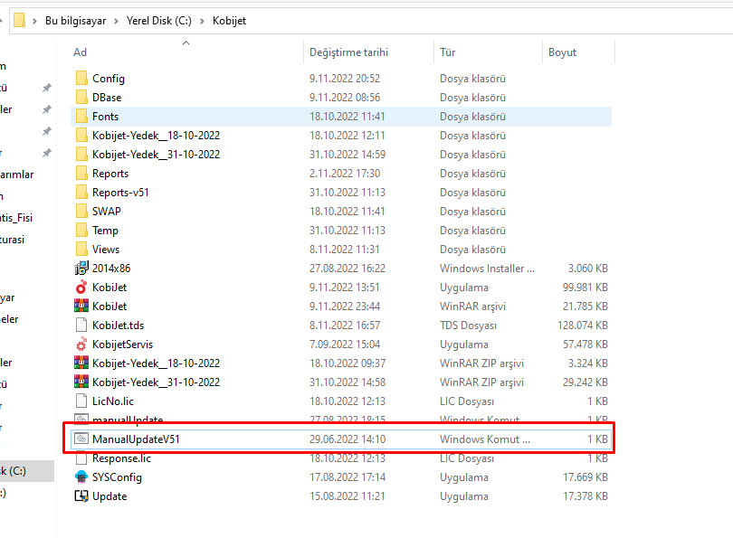733x538 pixels.
Task: Click date 15.08.2022 11:21 of Update
Action: [x=347, y=496]
